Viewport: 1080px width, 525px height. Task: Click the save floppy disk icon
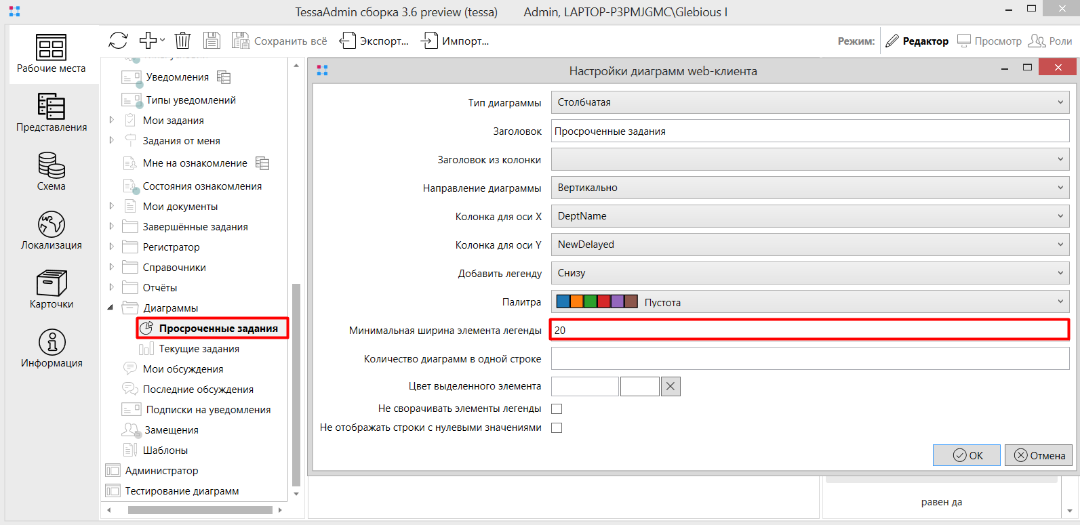click(212, 41)
